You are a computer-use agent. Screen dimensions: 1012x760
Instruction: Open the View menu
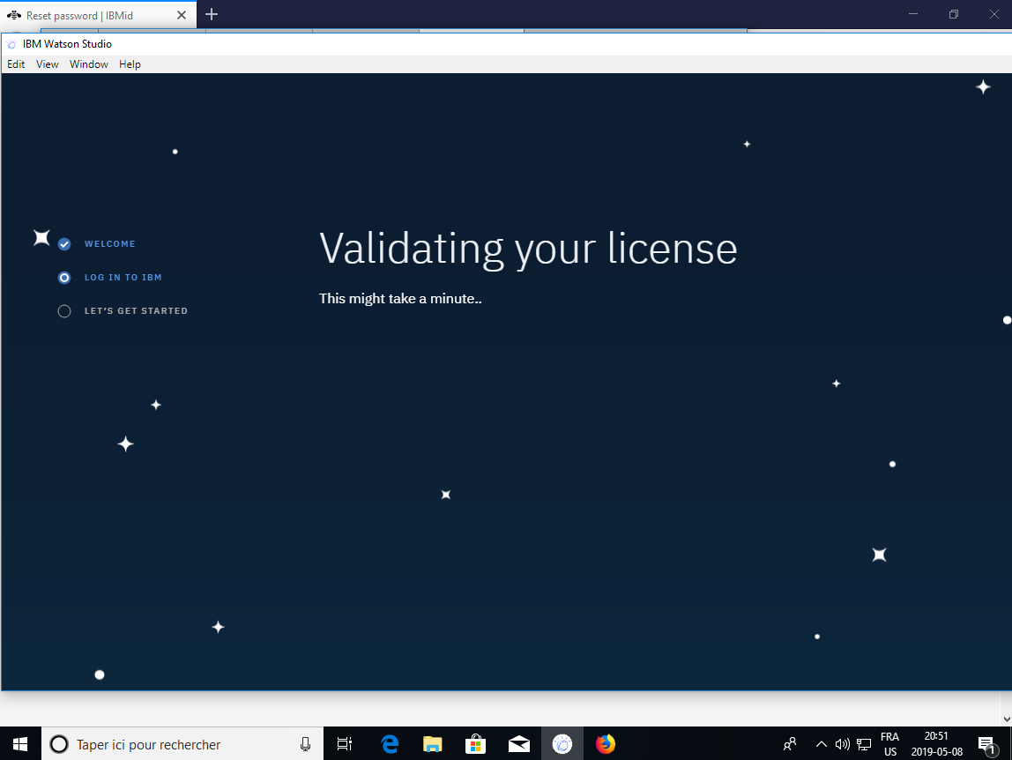coord(47,64)
